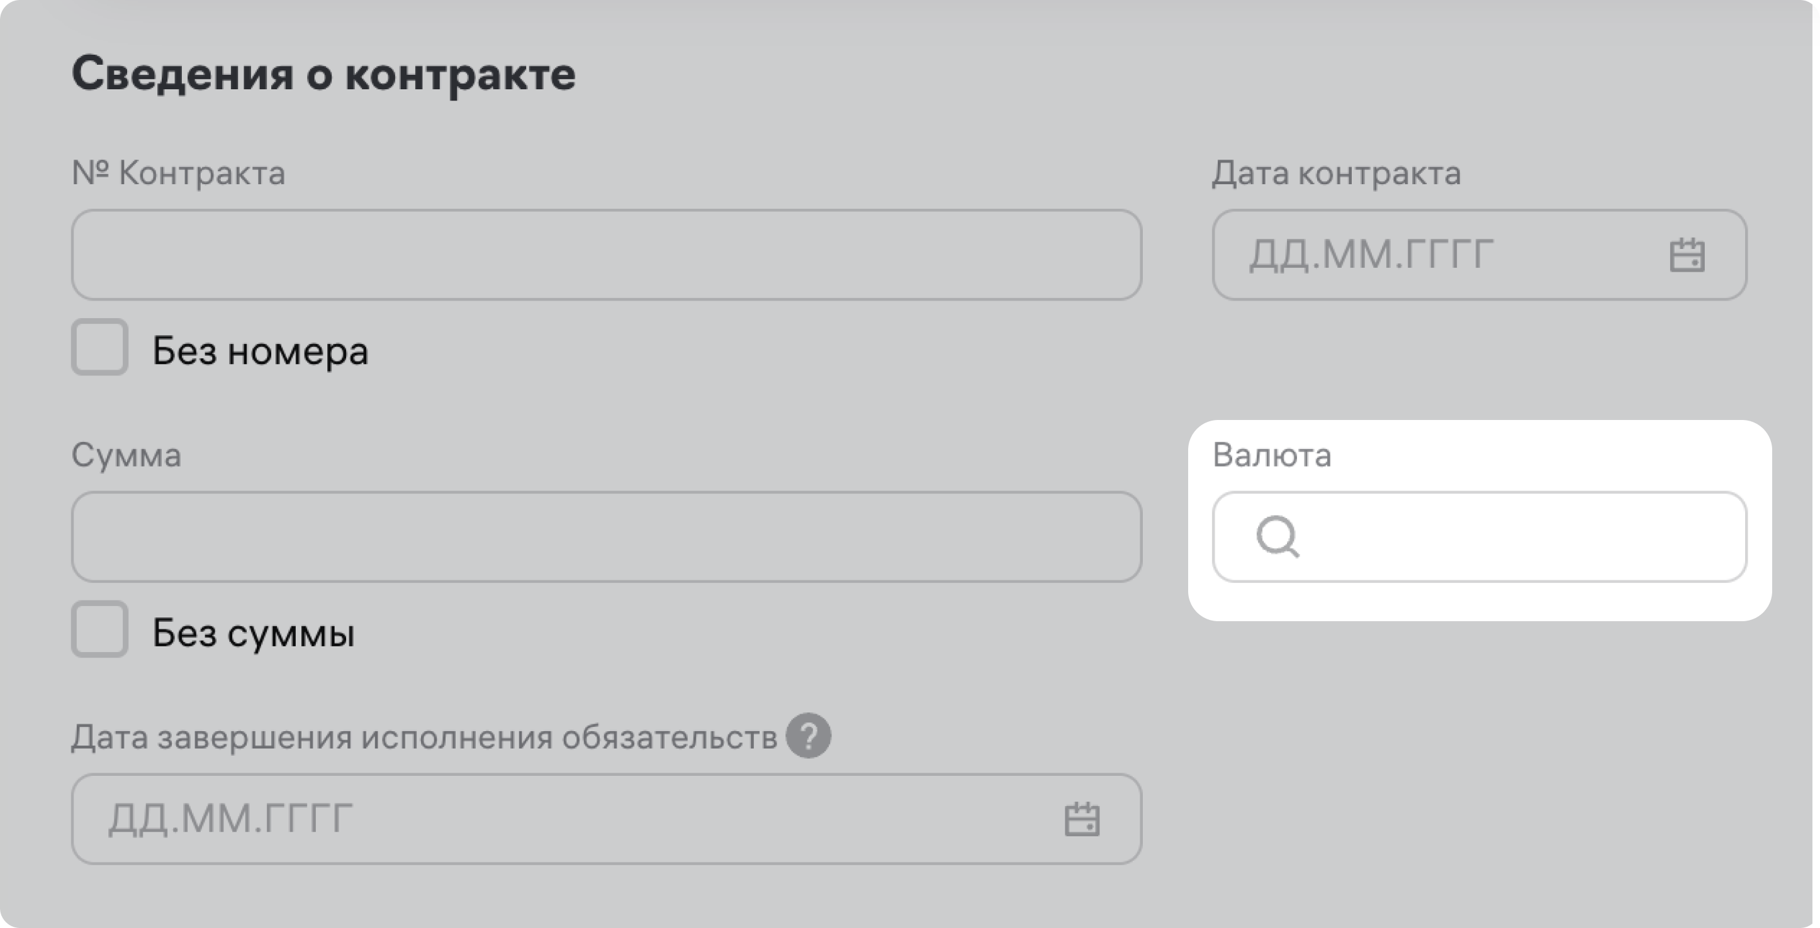Click the № Контракта field label

click(178, 173)
